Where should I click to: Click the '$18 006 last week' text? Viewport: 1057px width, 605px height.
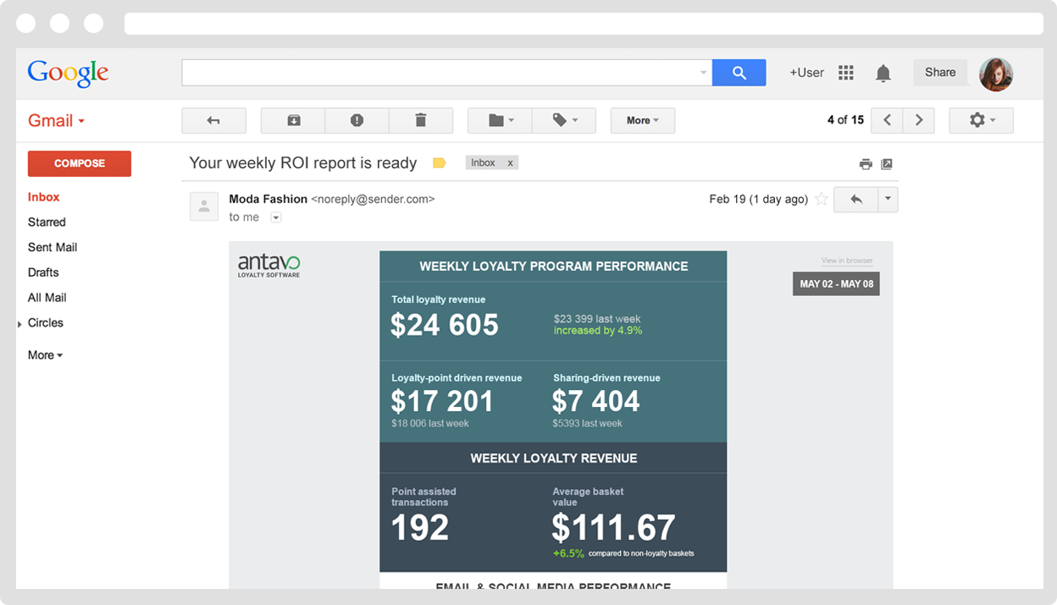[x=430, y=423]
